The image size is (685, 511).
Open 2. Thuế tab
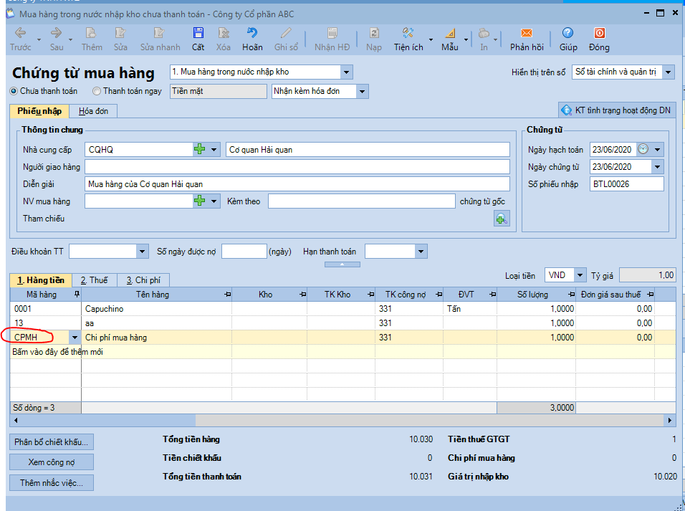coord(95,280)
